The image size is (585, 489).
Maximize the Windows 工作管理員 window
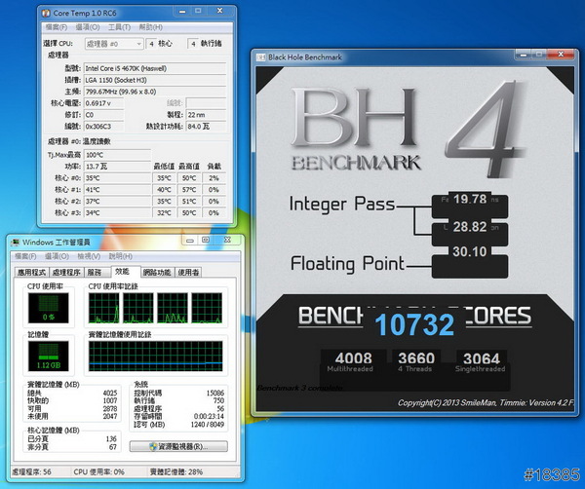[205, 240]
